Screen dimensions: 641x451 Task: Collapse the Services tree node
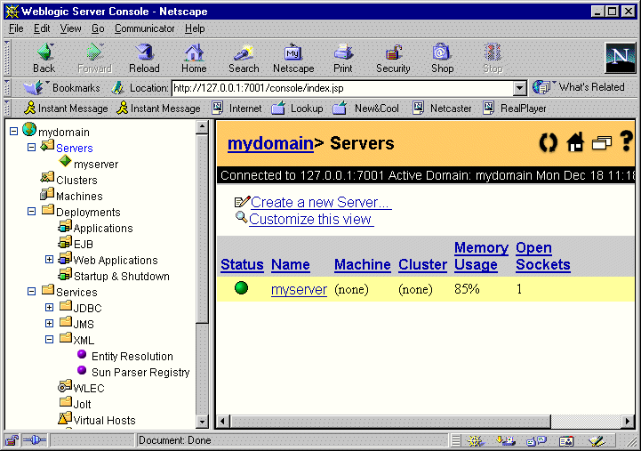[x=31, y=292]
